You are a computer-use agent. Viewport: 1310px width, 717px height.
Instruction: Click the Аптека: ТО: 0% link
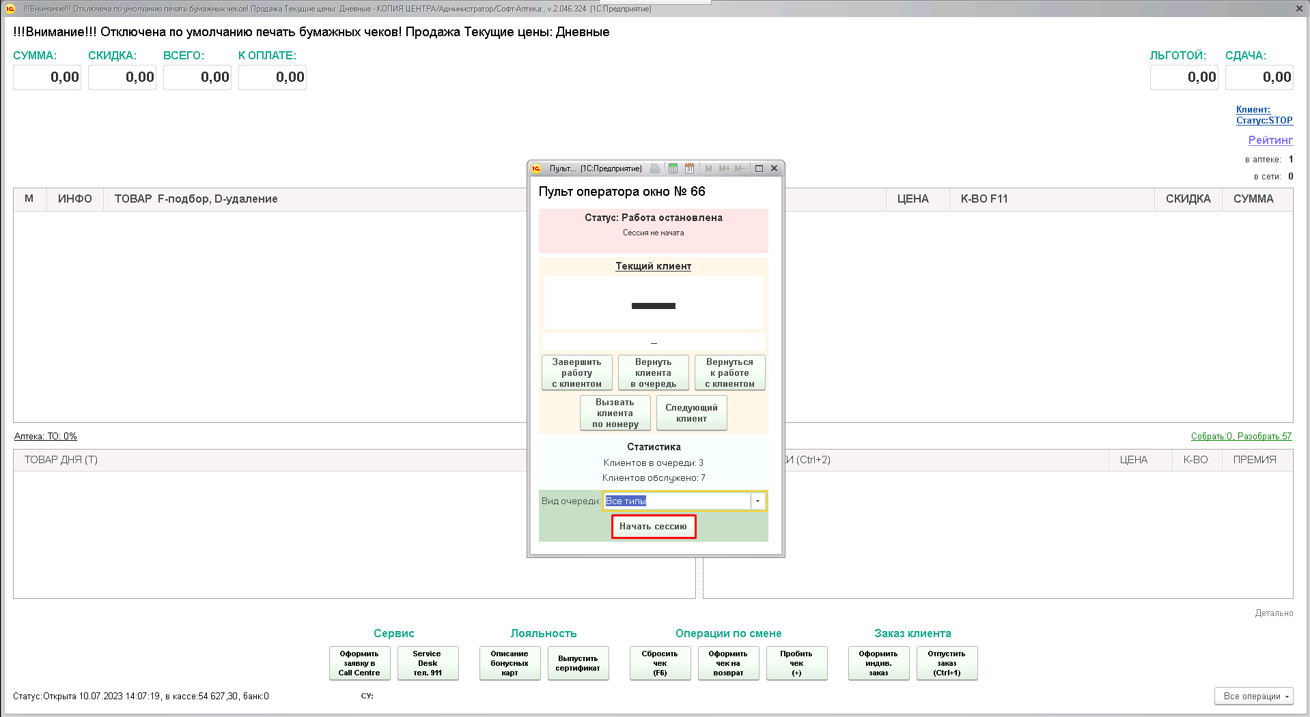coord(46,436)
